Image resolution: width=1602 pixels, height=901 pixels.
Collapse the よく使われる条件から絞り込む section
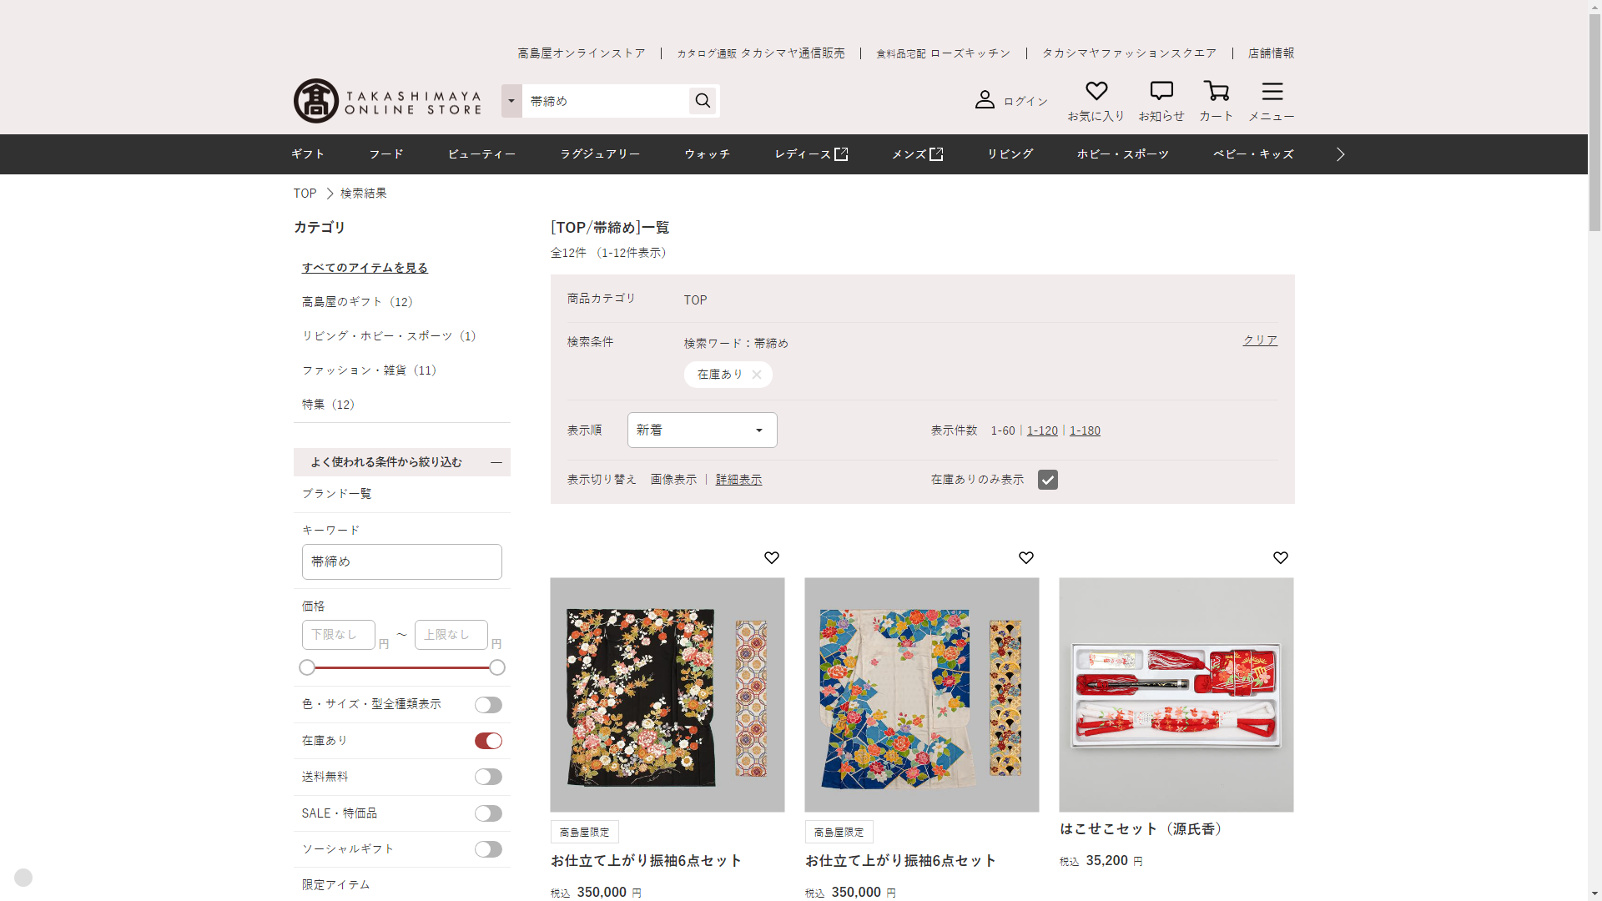[x=496, y=462]
